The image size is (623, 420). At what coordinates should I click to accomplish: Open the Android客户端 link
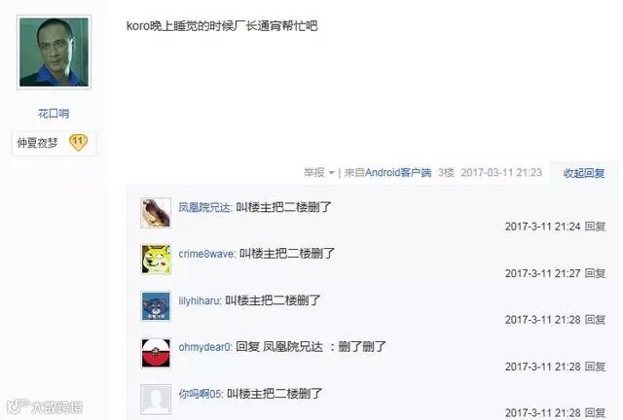click(x=398, y=173)
